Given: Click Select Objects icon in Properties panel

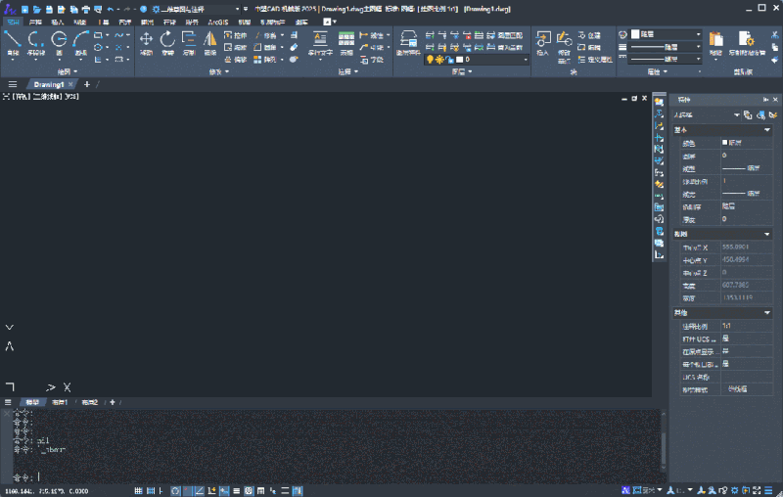Looking at the screenshot, I should coord(760,115).
